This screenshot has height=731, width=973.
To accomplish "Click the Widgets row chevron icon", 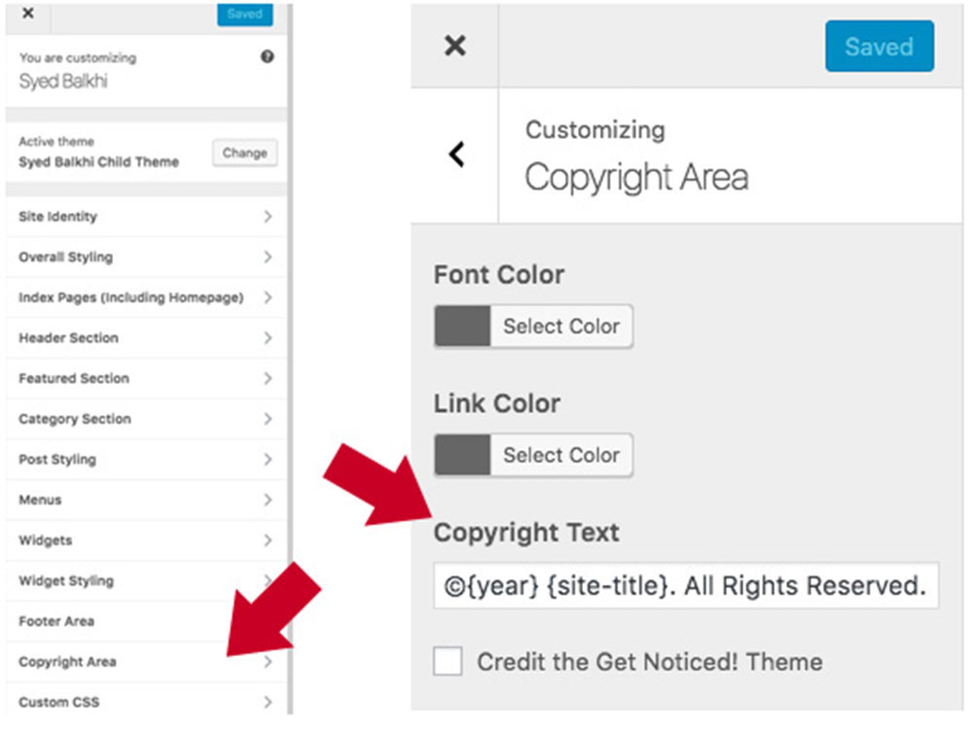I will (268, 540).
